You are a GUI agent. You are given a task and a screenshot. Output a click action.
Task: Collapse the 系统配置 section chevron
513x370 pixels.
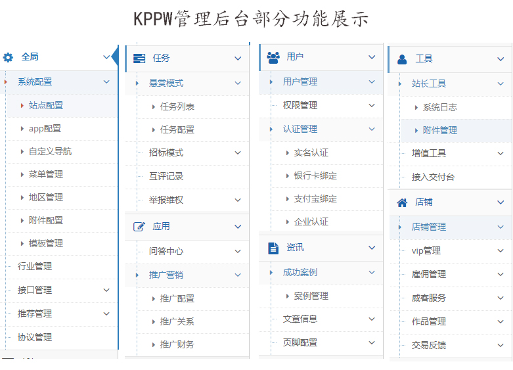106,82
